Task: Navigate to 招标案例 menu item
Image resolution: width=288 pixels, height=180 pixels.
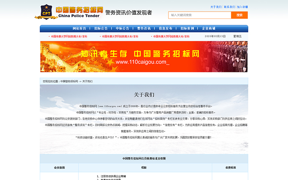Action: pyautogui.click(x=187, y=28)
